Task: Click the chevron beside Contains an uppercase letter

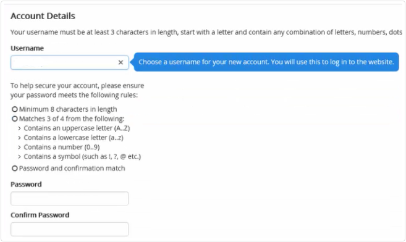Action: [x=19, y=128]
